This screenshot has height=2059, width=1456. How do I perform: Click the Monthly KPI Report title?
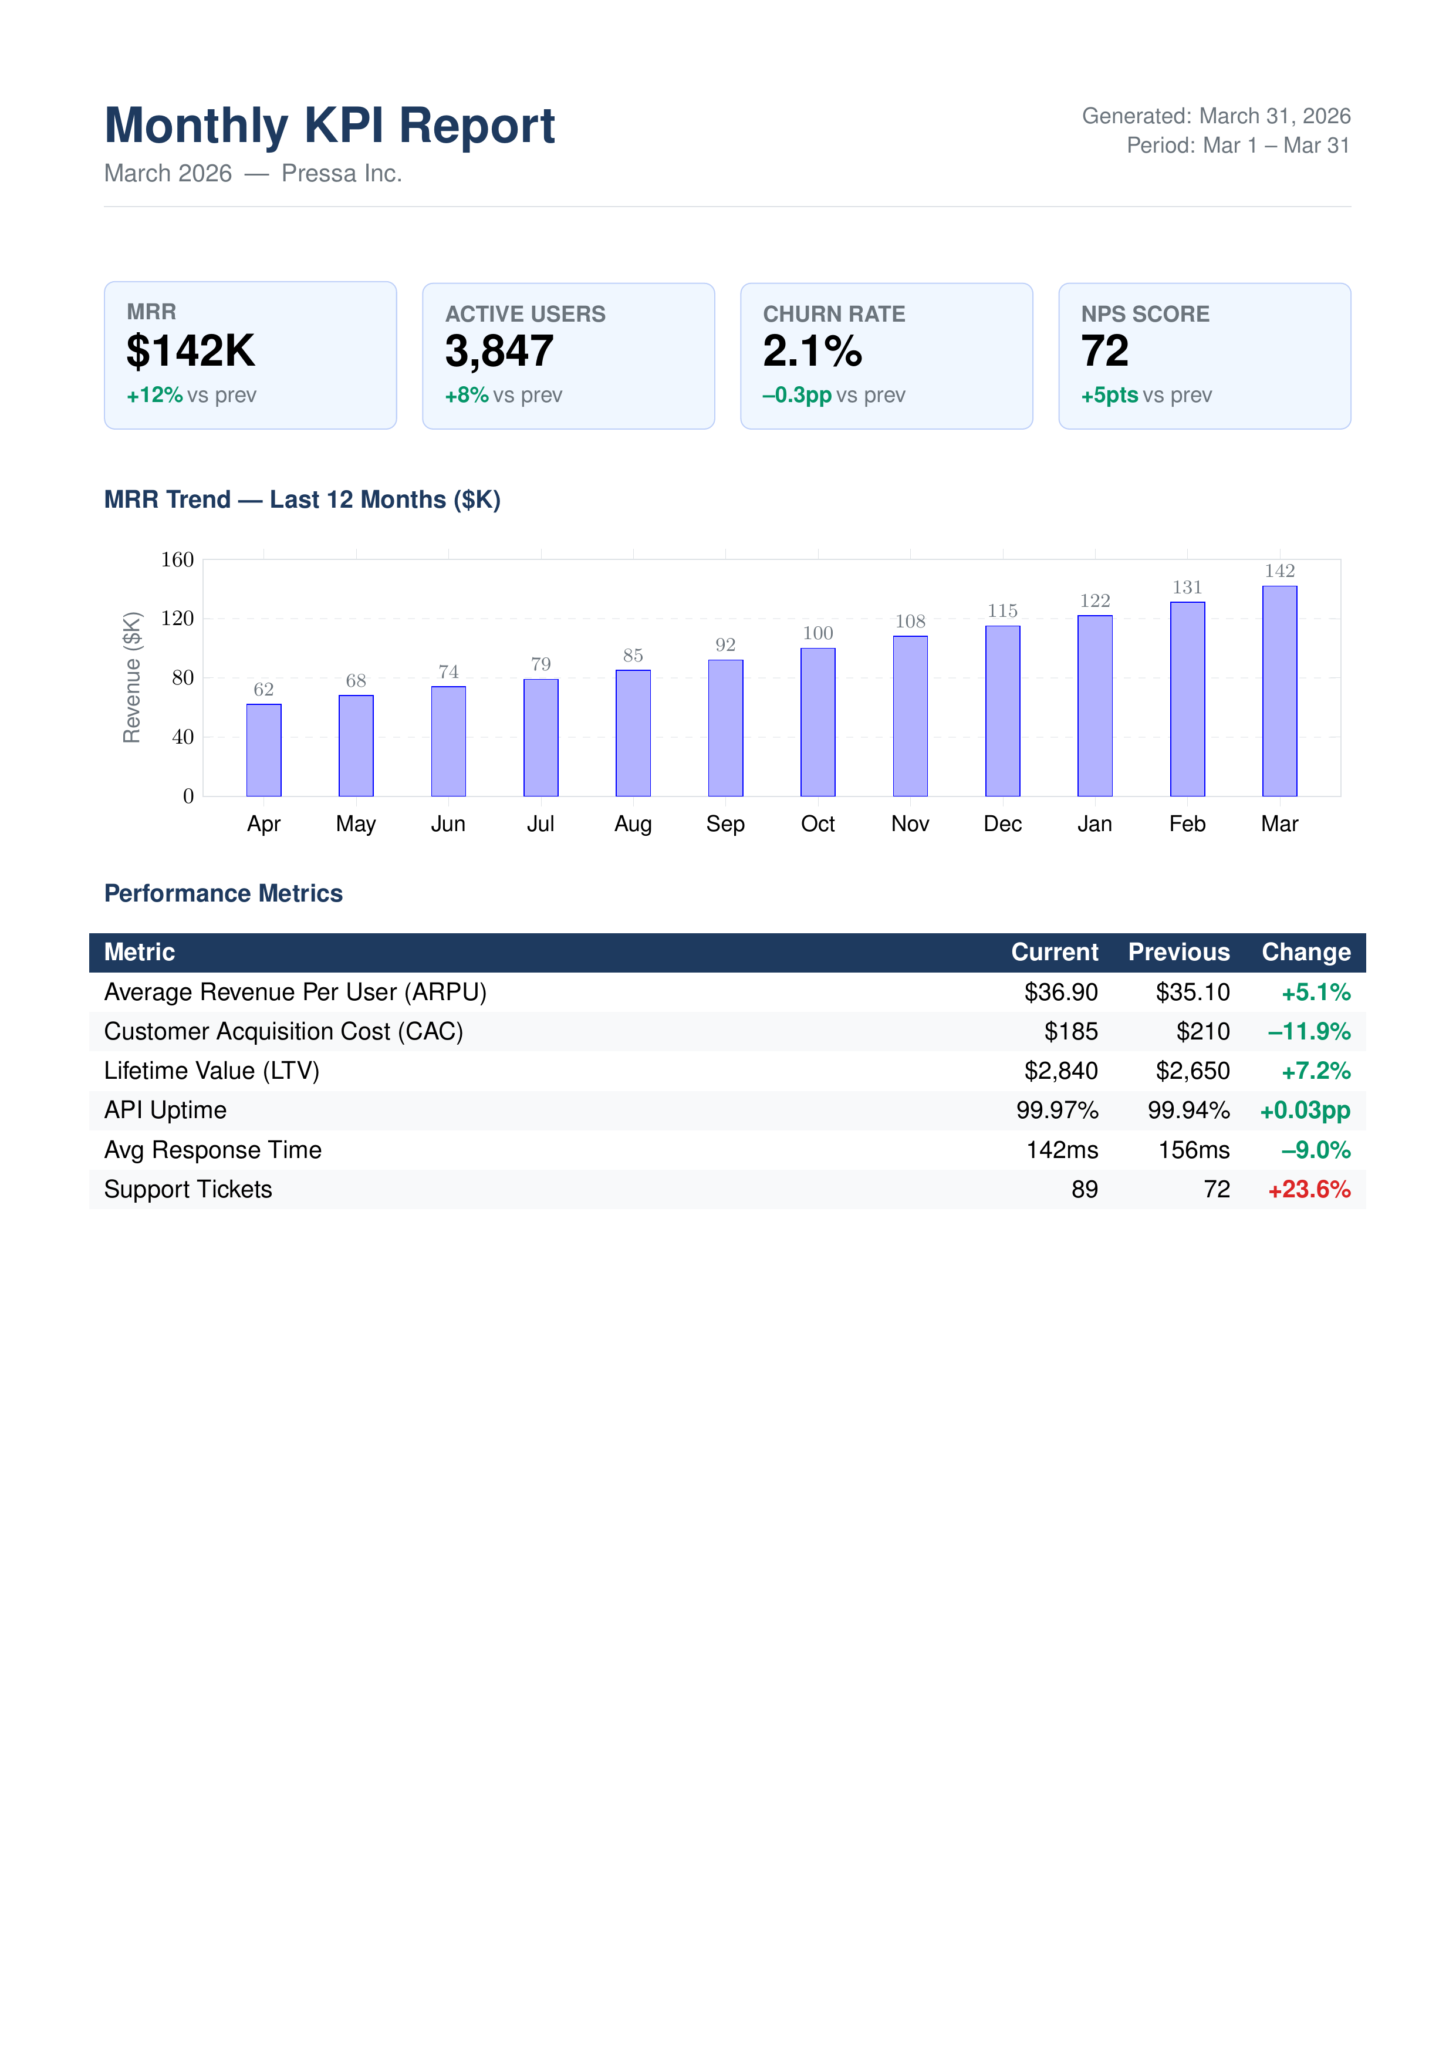[329, 126]
